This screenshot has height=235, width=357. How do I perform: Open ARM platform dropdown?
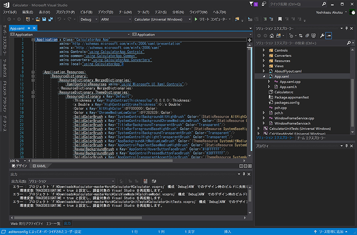pyautogui.click(x=116, y=19)
